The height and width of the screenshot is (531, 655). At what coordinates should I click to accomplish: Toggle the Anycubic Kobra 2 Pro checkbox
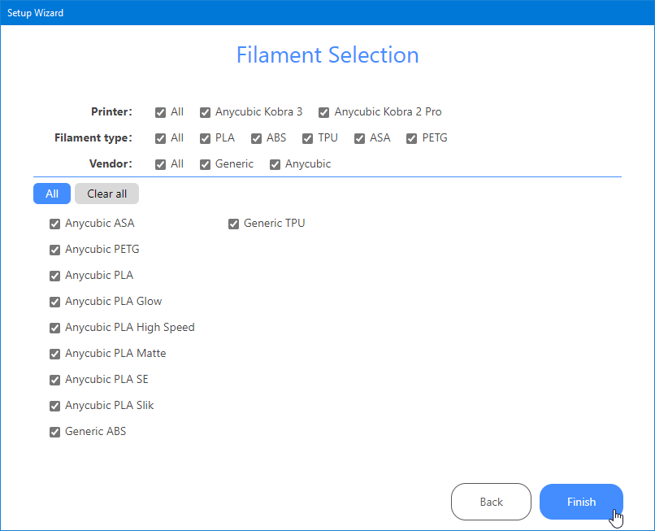pyautogui.click(x=324, y=112)
